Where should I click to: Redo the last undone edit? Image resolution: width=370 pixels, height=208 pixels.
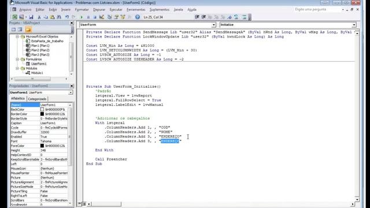coord(73,17)
